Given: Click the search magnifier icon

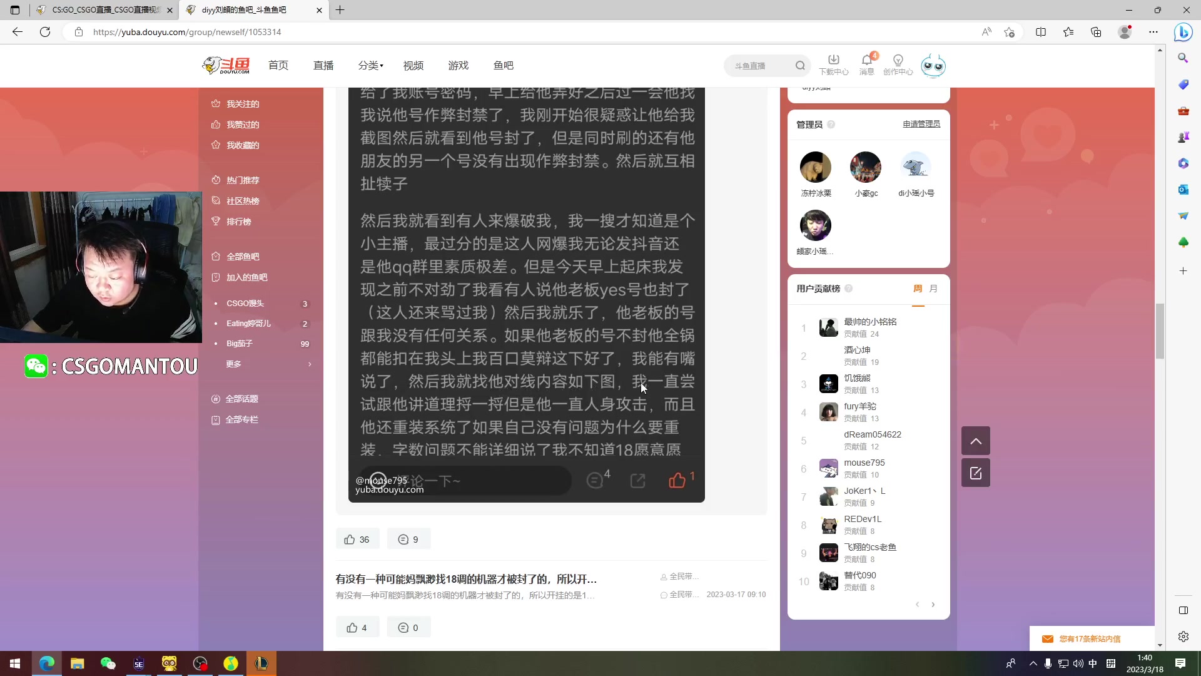Looking at the screenshot, I should pos(801,65).
